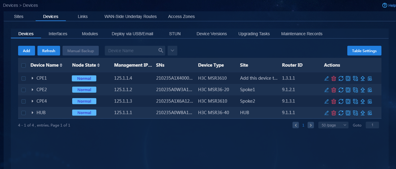This screenshot has height=169, width=396.
Task: Toggle the select-all checkbox in table header
Action: pos(23,65)
